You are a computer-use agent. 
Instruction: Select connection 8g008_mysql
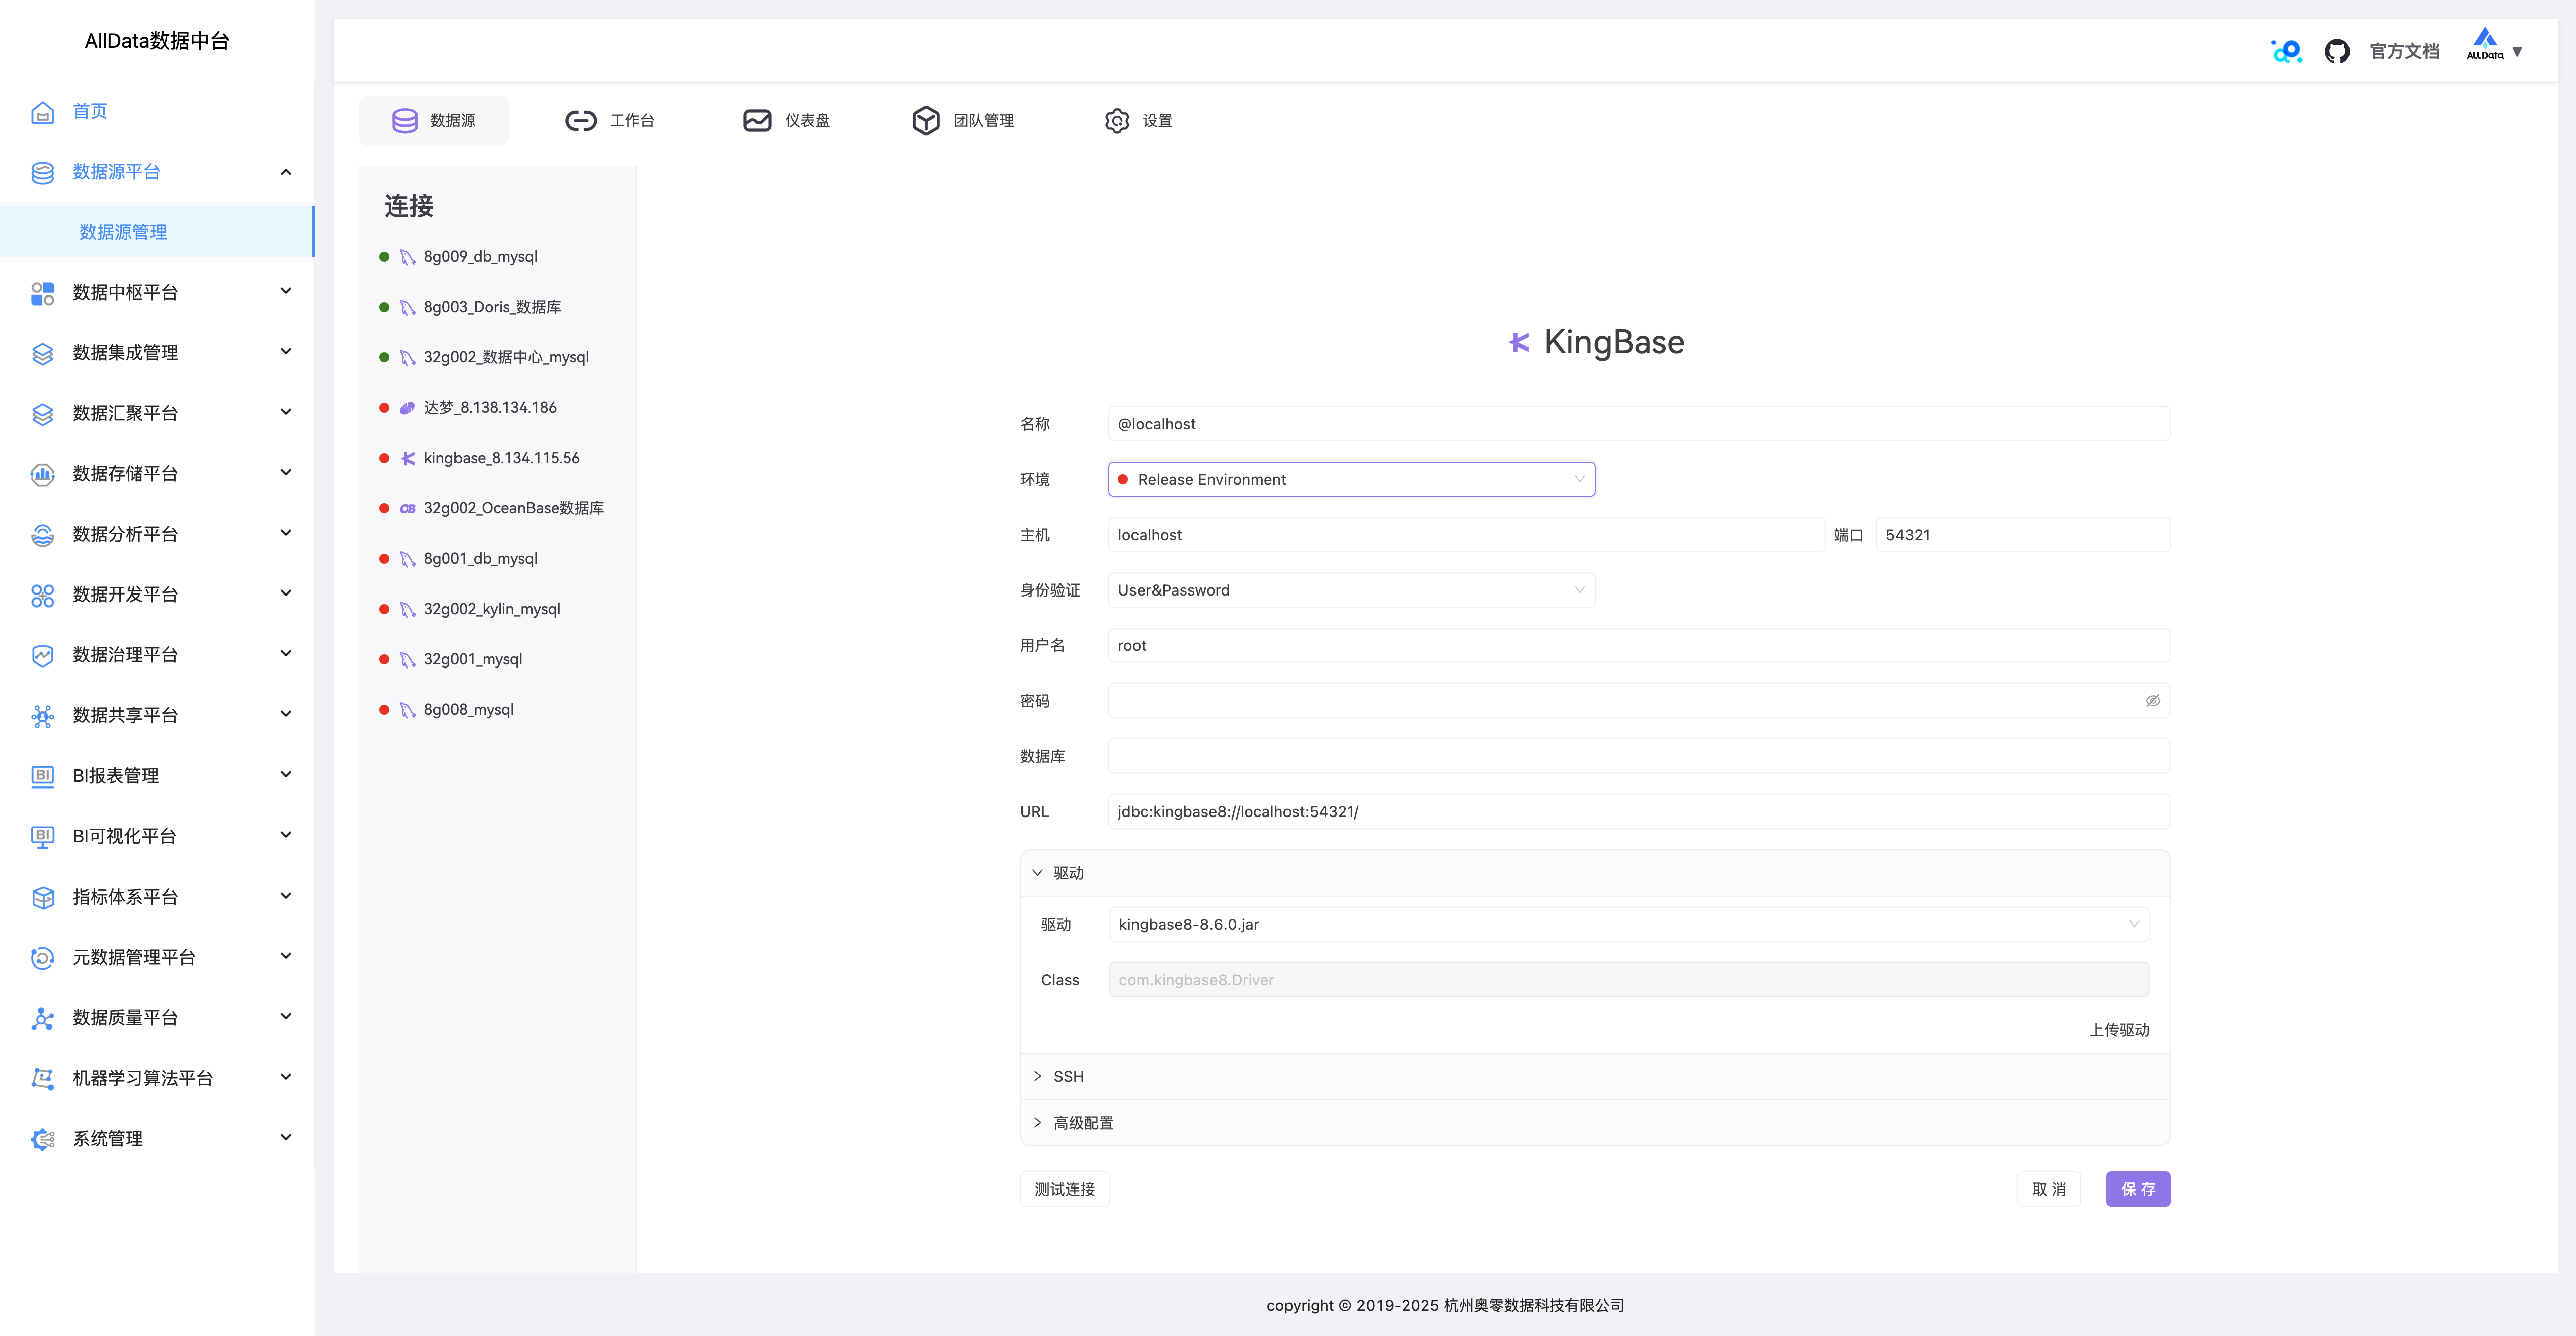tap(468, 710)
